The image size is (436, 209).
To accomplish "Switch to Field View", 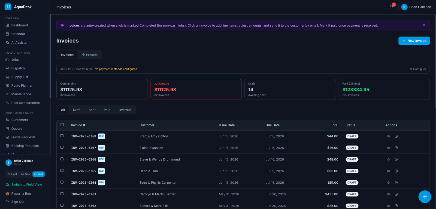I will (x=24, y=184).
